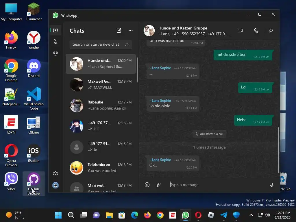The width and height of the screenshot is (296, 222).
Task: Click the Rabauke chat avatar
Action: 76,106
